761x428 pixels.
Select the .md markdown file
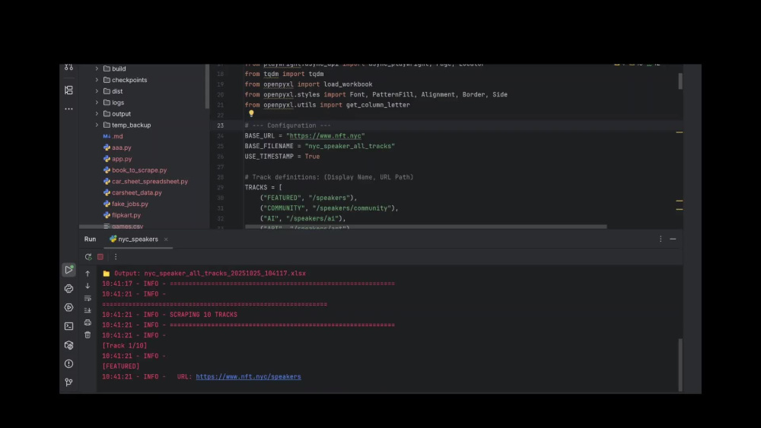click(x=113, y=136)
